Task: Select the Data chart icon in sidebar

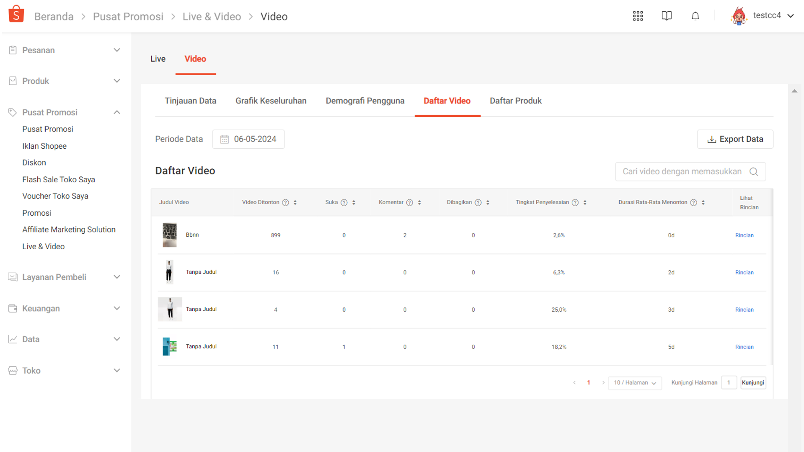Action: [13, 339]
